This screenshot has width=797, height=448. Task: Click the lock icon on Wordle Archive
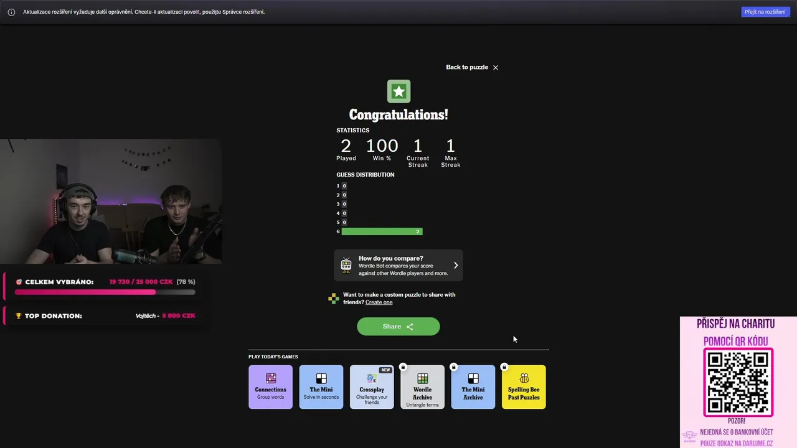point(403,367)
